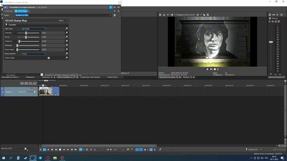
Task: Animate the Ambience parameter
Action: pyautogui.click(x=67, y=41)
